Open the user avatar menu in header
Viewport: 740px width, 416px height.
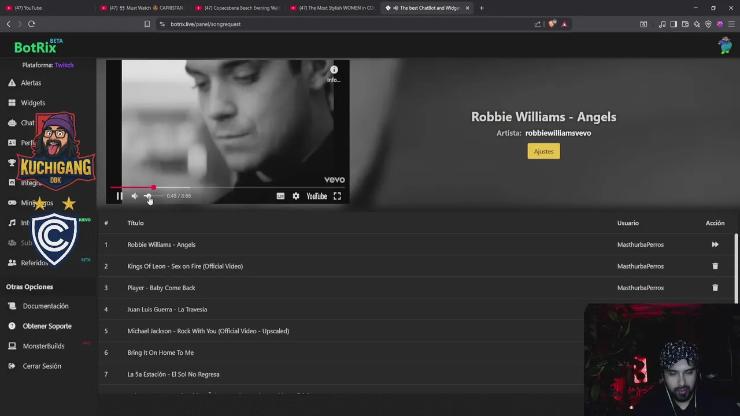[x=725, y=45]
